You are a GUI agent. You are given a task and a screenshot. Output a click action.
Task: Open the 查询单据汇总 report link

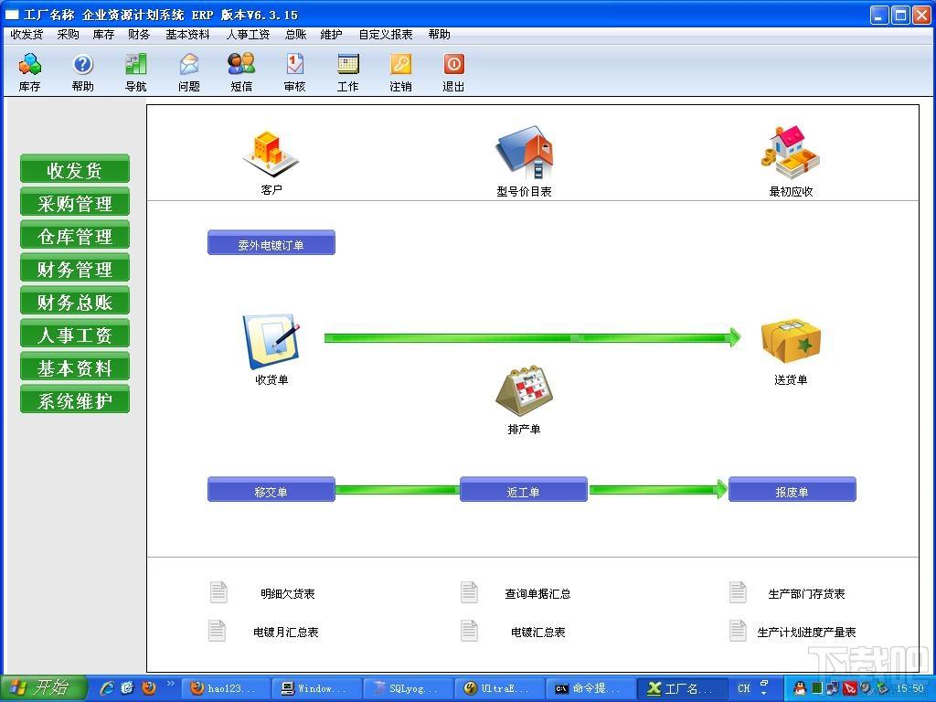[537, 593]
